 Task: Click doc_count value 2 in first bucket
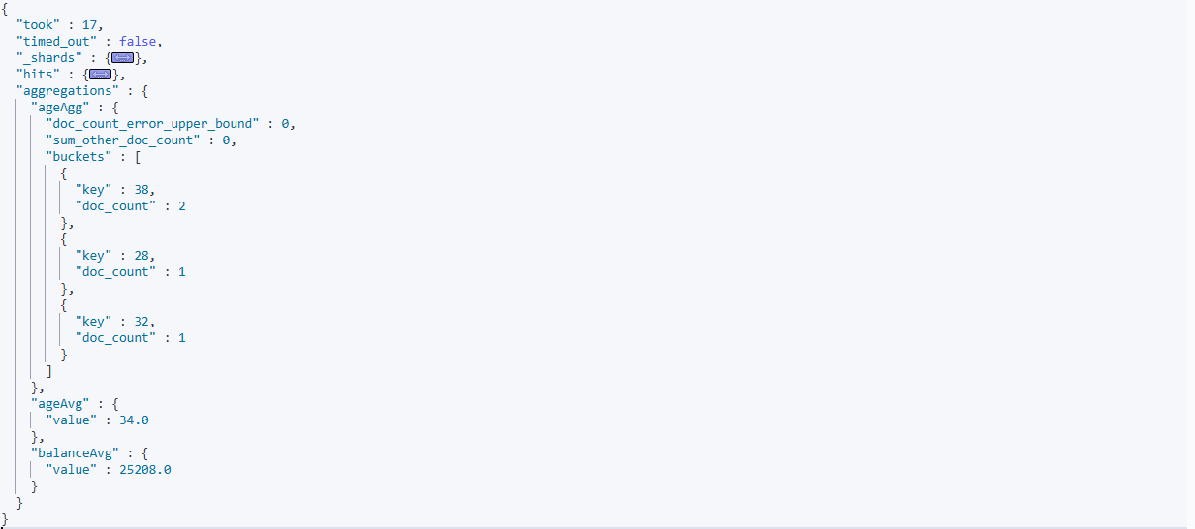[182, 206]
